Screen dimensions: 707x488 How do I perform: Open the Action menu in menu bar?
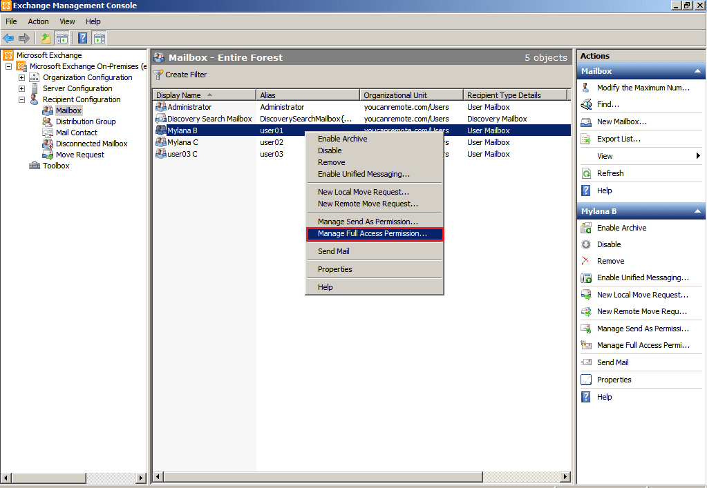coord(38,21)
